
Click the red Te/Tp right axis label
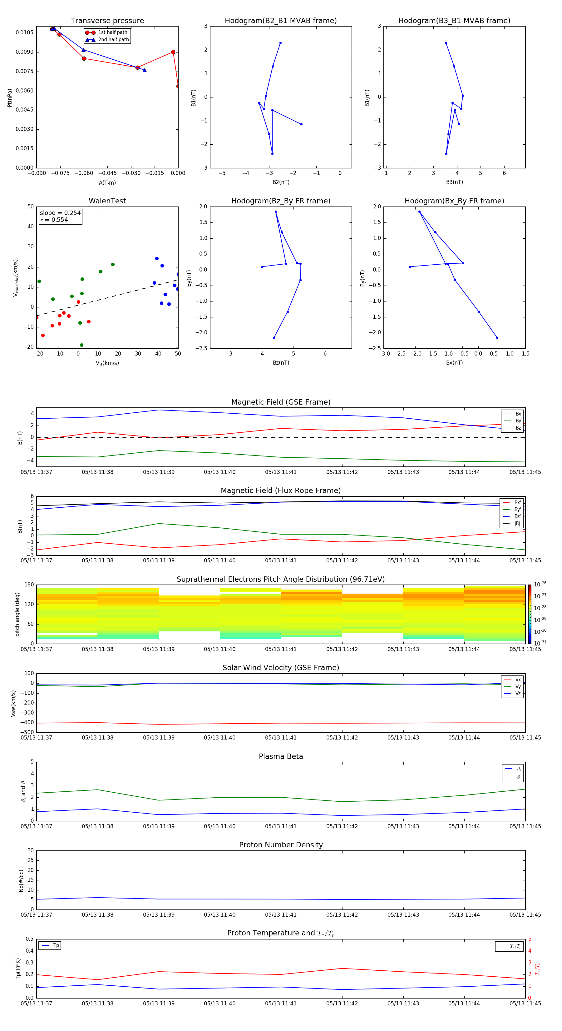pyautogui.click(x=538, y=969)
